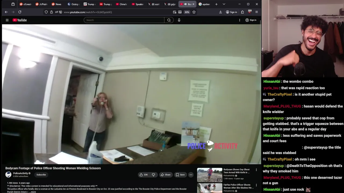Open the China's YouTube tab

coord(121,4)
